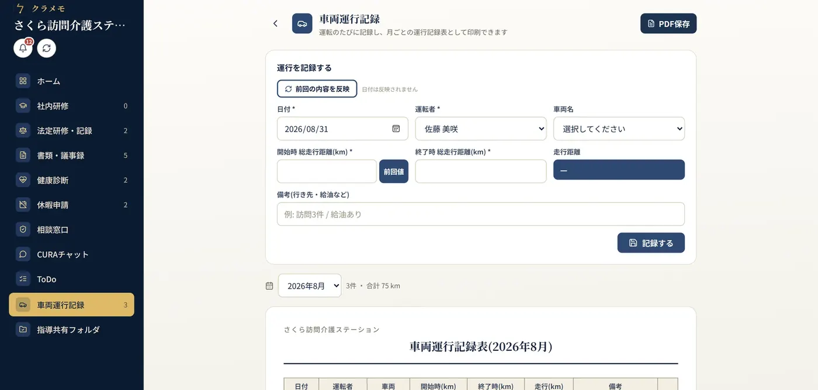The width and height of the screenshot is (818, 390).
Task: Click the PDF保存 button
Action: tap(668, 23)
